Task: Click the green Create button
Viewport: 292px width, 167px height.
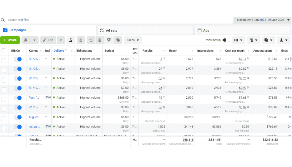Action: 10,40
